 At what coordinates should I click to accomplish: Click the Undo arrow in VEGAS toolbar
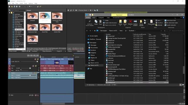click(30, 6)
